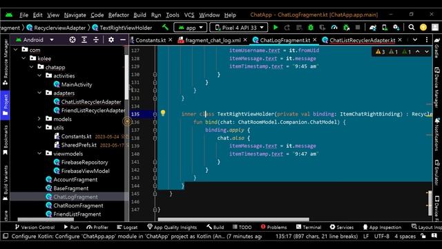Click the yellow lightbulb intention icon
Screen dimensions: 442x249
click(x=163, y=113)
